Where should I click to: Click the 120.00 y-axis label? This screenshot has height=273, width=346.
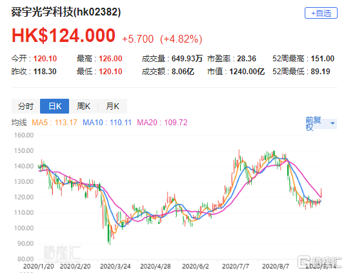coord(24,197)
